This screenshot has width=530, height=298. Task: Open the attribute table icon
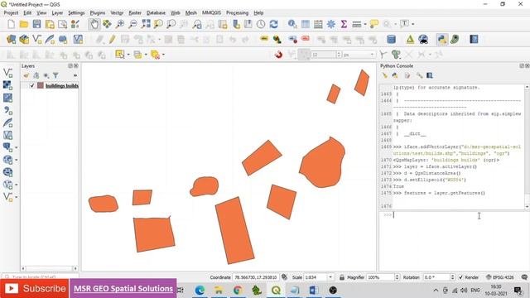(306, 24)
